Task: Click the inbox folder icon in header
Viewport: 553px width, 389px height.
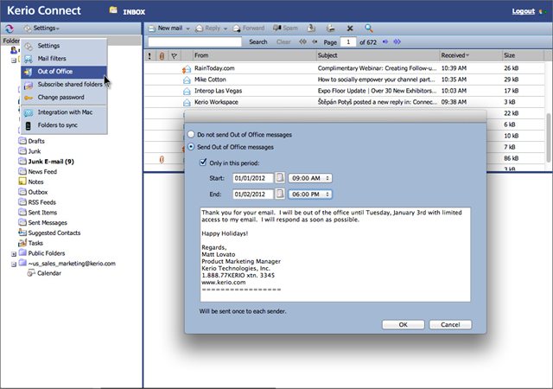Action: (113, 10)
